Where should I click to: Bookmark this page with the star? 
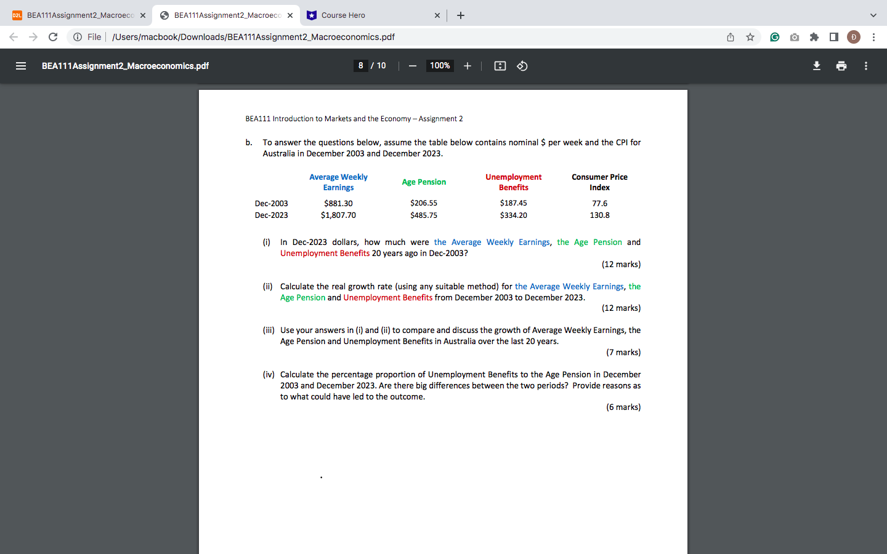[750, 37]
